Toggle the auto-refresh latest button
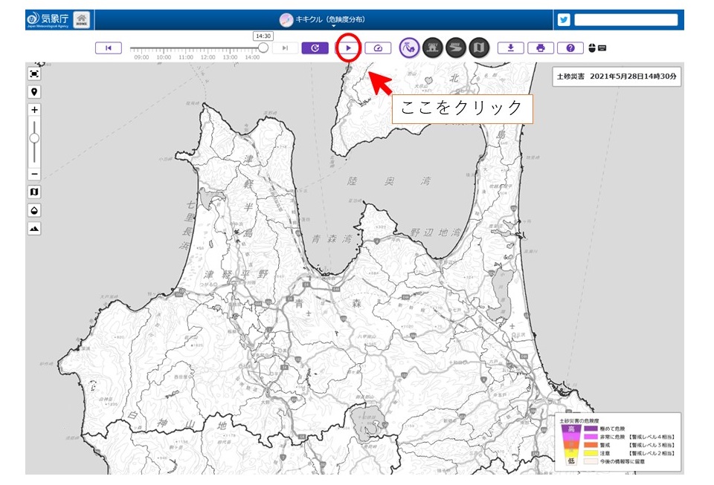The width and height of the screenshot is (714, 485). [x=315, y=48]
